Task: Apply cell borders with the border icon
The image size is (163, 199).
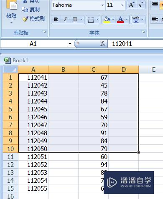Action: coord(91,20)
